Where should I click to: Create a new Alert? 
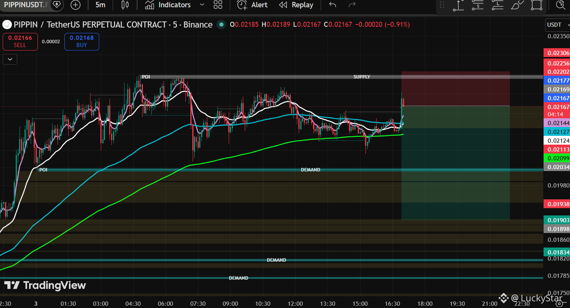252,5
